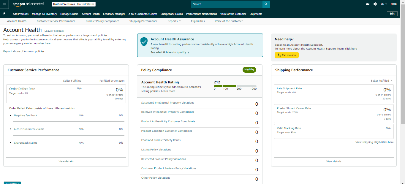Viewport: 405px width, 184px height.
Task: Open the Unified Ventures account switcher
Action: [x=74, y=4]
